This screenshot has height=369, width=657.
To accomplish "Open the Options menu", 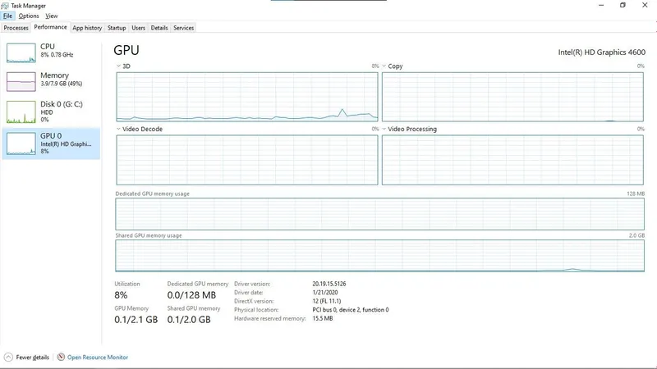I will (29, 16).
